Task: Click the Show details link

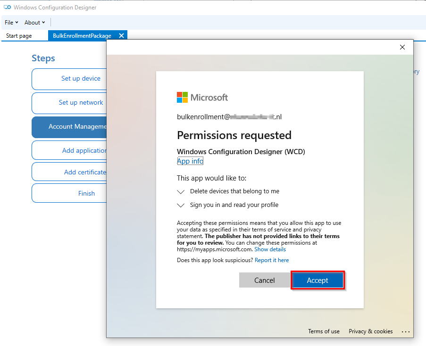Action: (270, 249)
